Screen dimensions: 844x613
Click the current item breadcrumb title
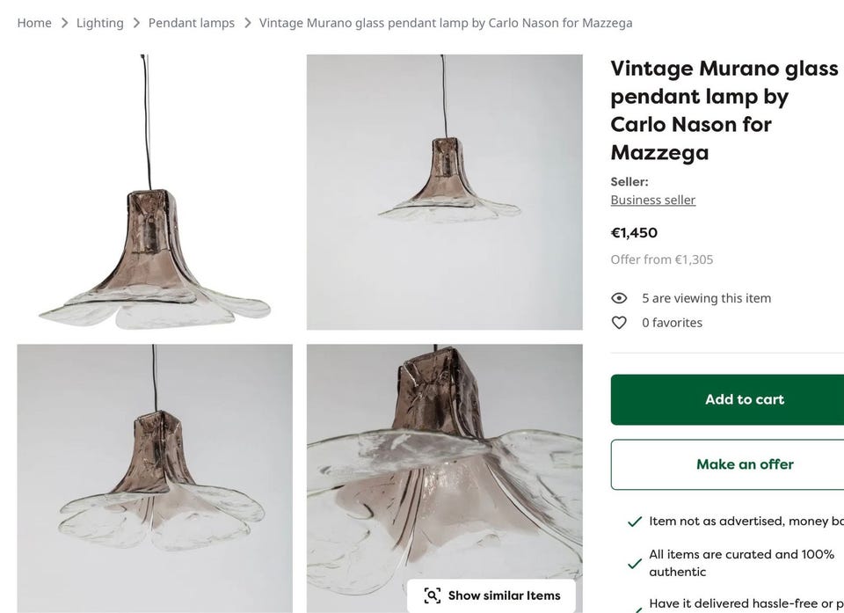(446, 23)
